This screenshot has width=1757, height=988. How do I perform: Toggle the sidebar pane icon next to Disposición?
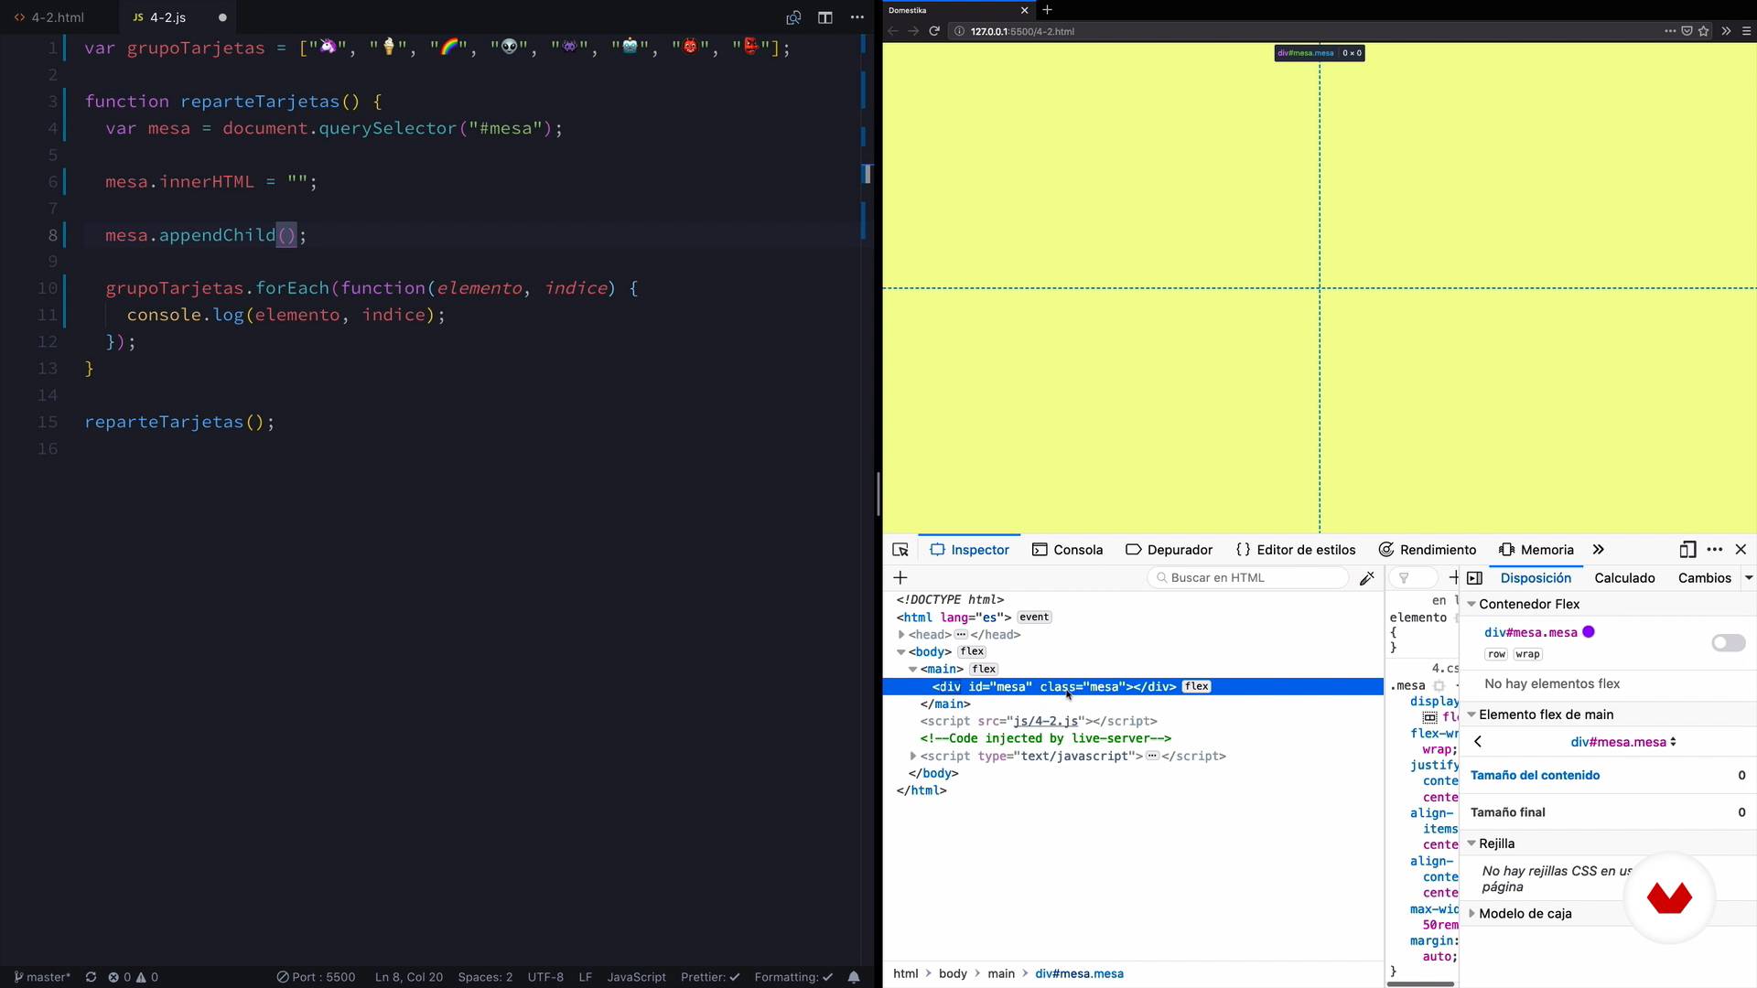1474,578
